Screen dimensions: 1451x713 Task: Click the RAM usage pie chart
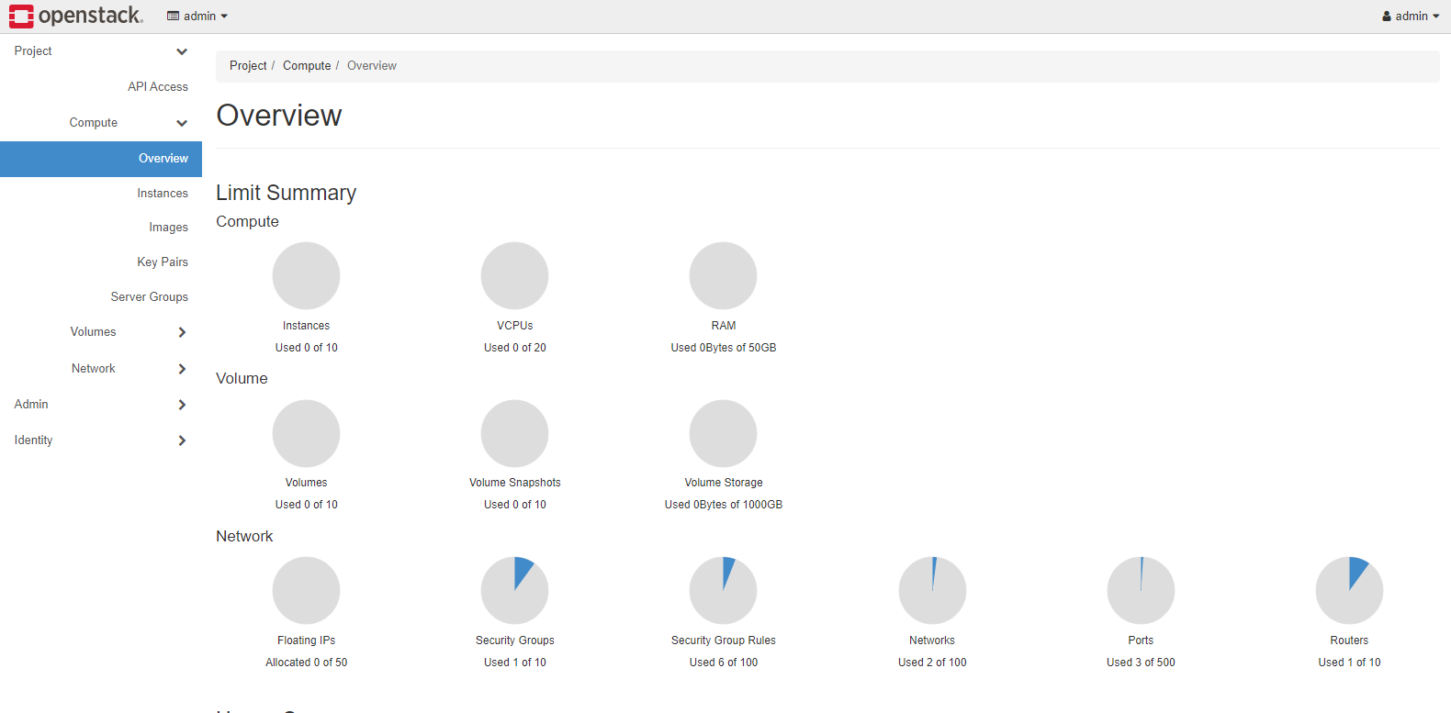pos(724,275)
